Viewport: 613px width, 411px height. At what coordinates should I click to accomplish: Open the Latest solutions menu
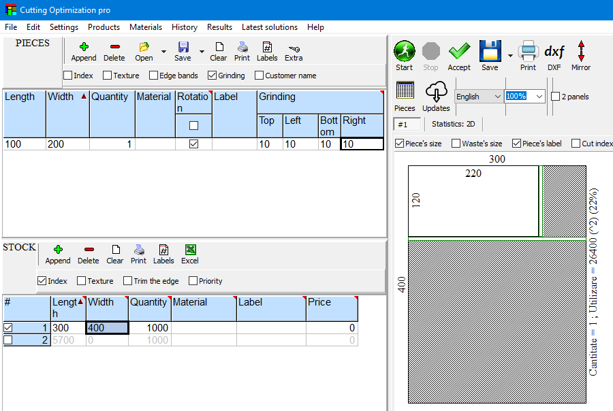coord(269,27)
